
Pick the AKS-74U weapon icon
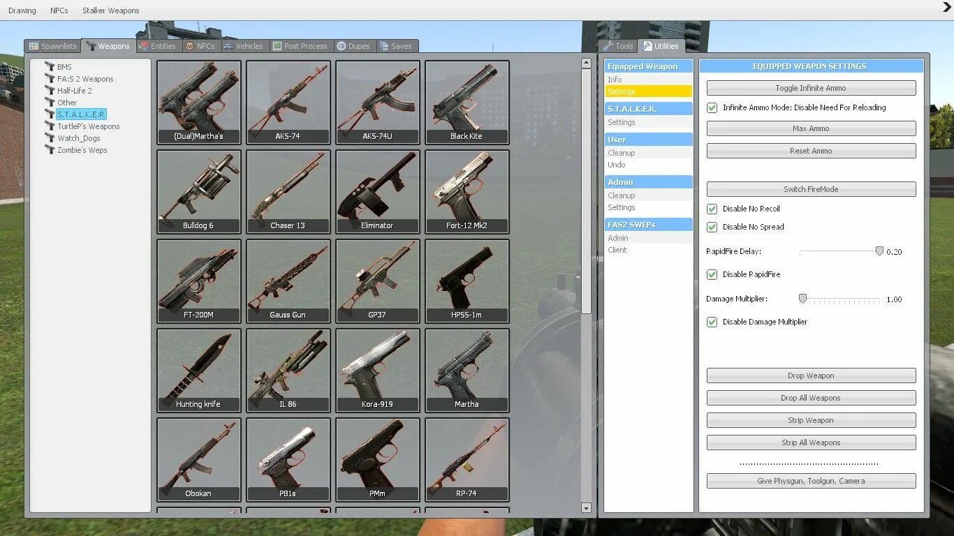tap(378, 102)
